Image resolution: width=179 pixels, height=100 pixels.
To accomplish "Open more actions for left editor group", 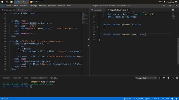I will click(87, 10).
